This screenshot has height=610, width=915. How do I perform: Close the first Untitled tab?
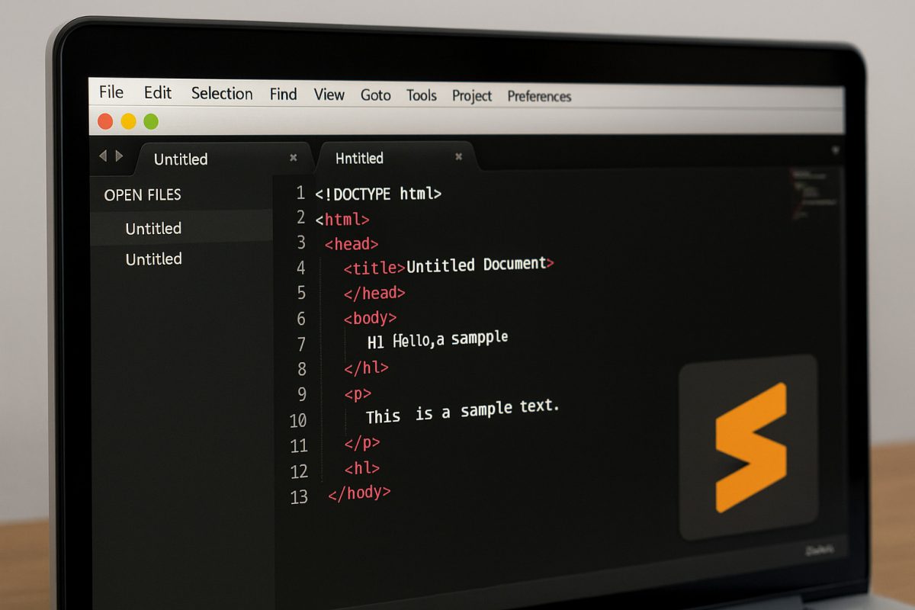coord(294,158)
